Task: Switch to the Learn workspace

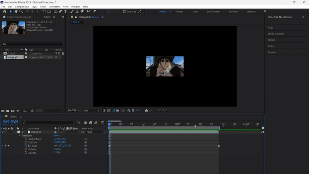Action: (x=195, y=12)
